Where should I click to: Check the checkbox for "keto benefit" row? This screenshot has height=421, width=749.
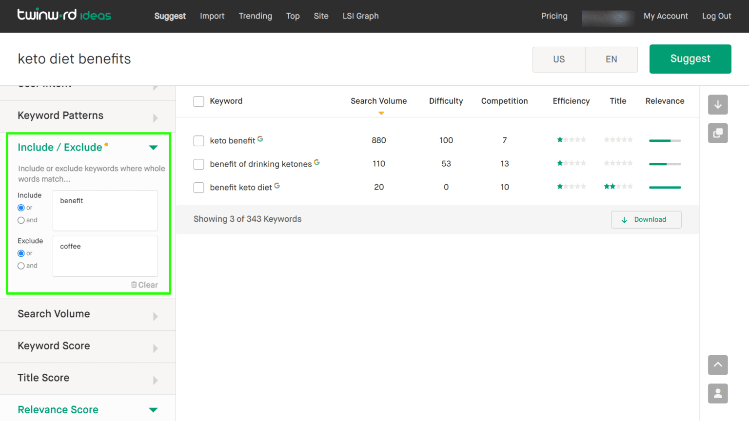198,141
